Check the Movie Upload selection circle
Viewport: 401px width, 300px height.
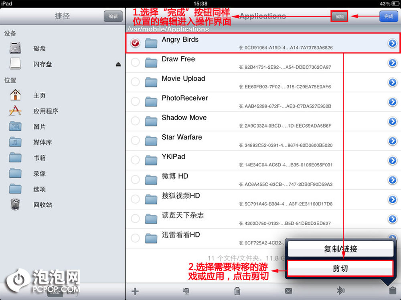(x=135, y=82)
